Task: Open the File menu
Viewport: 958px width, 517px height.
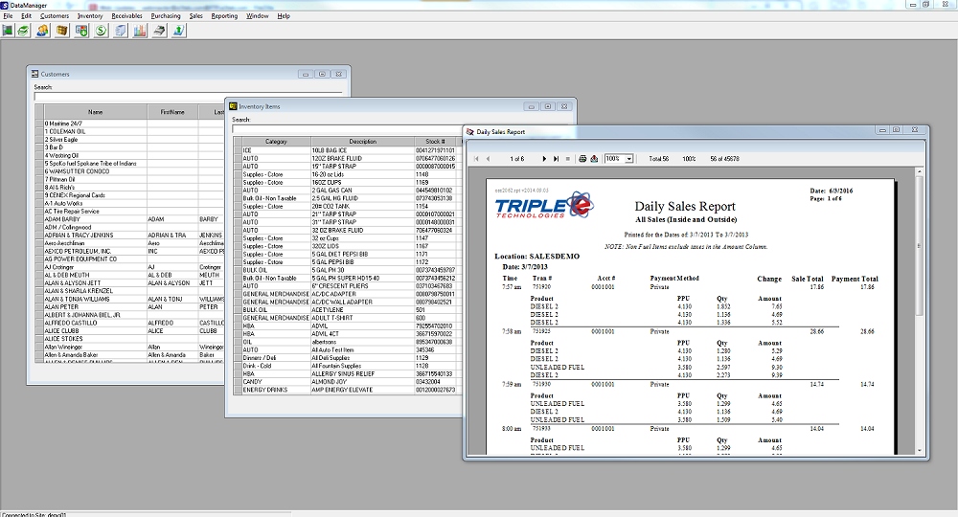Action: (8, 16)
